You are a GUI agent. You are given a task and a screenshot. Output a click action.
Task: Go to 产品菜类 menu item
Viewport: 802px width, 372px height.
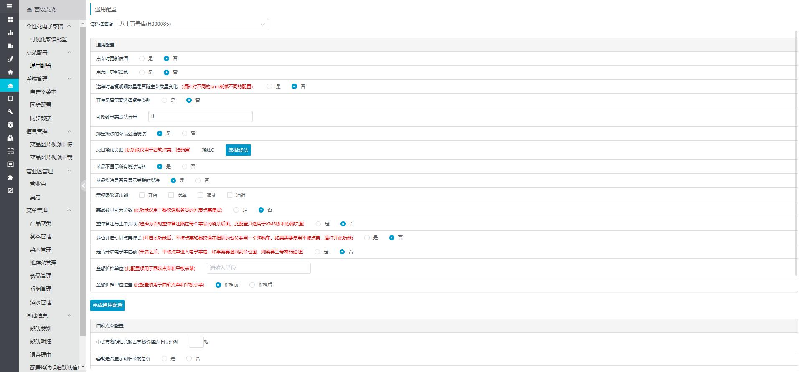[x=41, y=223]
